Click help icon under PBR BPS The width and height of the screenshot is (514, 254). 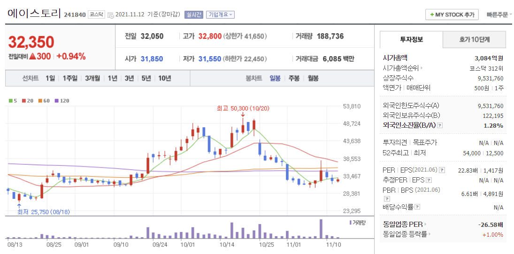point(387,198)
